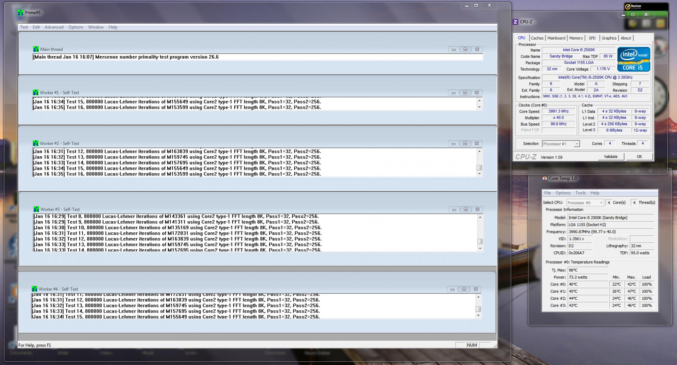Screen dimensions: 677x365
Task: Switch to the Caches tab in CPU-Z
Action: 537,38
